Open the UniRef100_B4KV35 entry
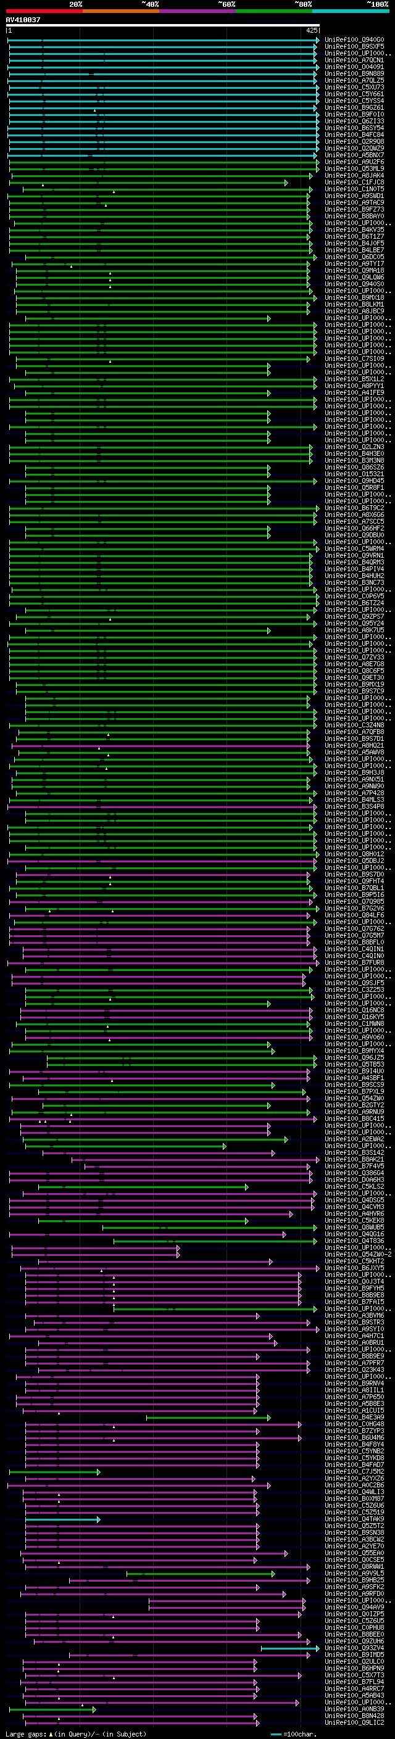The height and width of the screenshot is (1739, 395). (354, 229)
